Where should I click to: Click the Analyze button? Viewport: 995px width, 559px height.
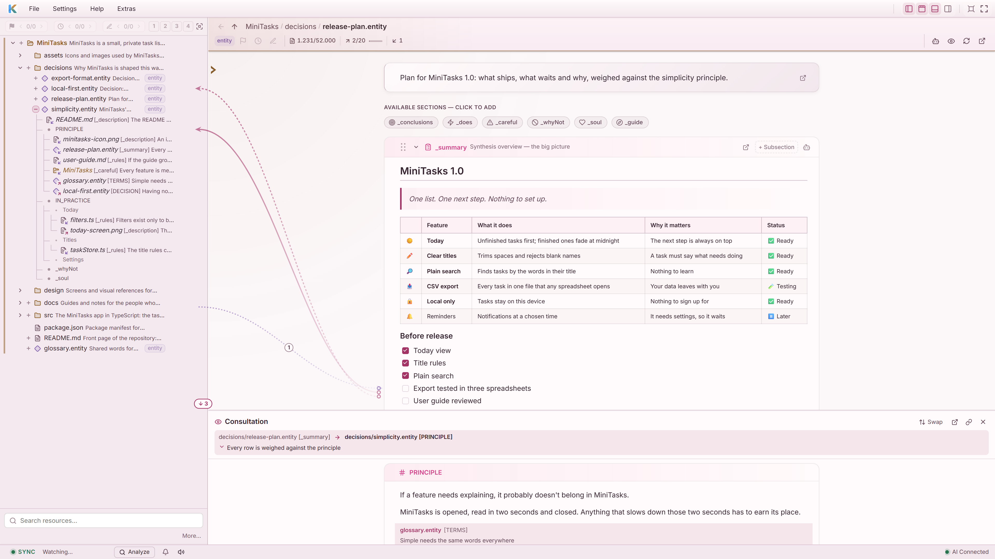point(134,552)
